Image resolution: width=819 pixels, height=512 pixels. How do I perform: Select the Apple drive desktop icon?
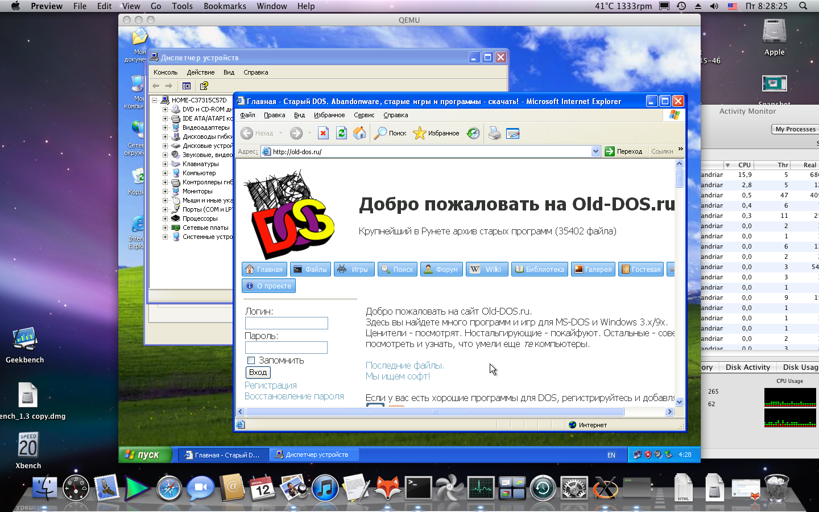774,37
